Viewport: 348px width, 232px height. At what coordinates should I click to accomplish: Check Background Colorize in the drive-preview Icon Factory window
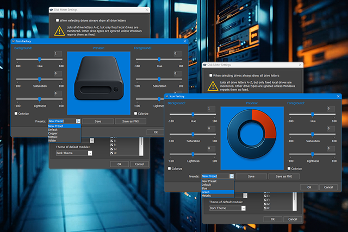click(x=16, y=114)
